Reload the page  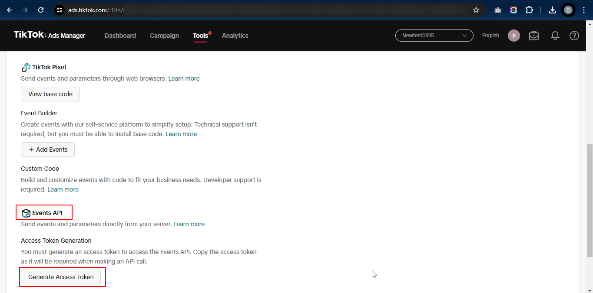41,10
